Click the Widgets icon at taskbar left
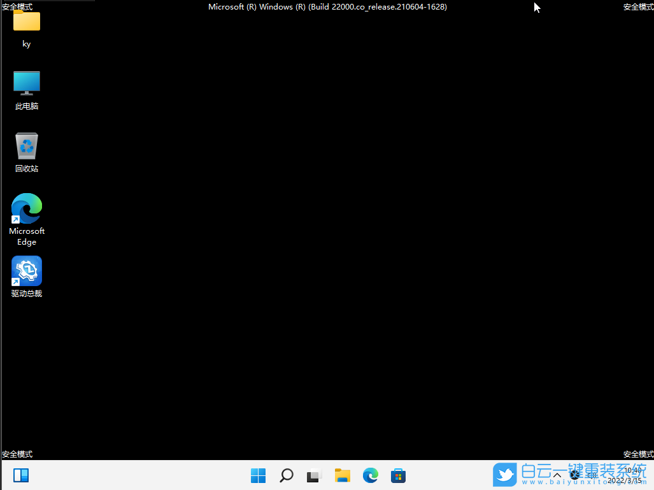The height and width of the screenshot is (490, 654). pos(21,475)
